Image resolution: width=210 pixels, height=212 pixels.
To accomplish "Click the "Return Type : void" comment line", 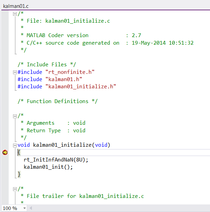I will 53,131.
